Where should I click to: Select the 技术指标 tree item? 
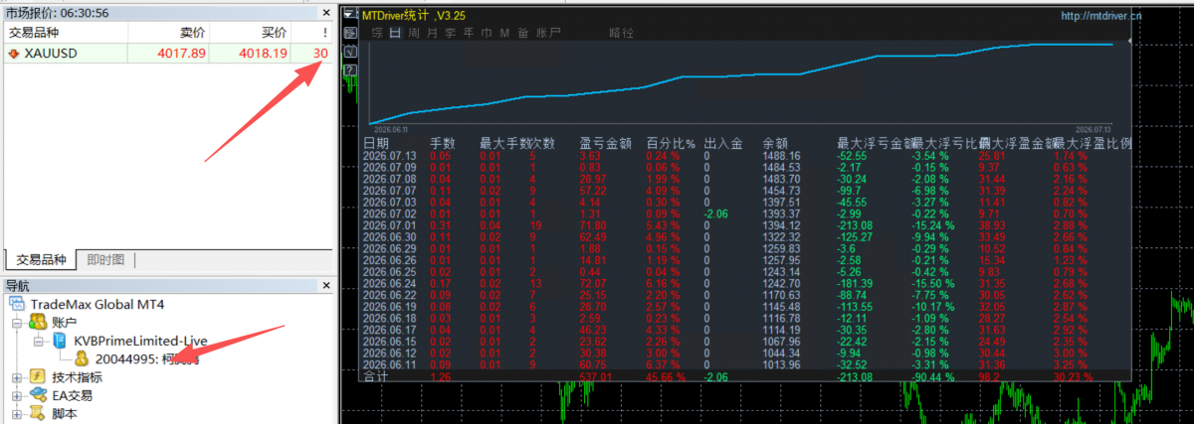77,376
